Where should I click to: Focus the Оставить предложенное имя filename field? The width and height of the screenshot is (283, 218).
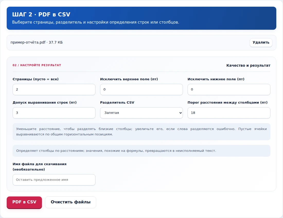pyautogui.click(x=54, y=180)
